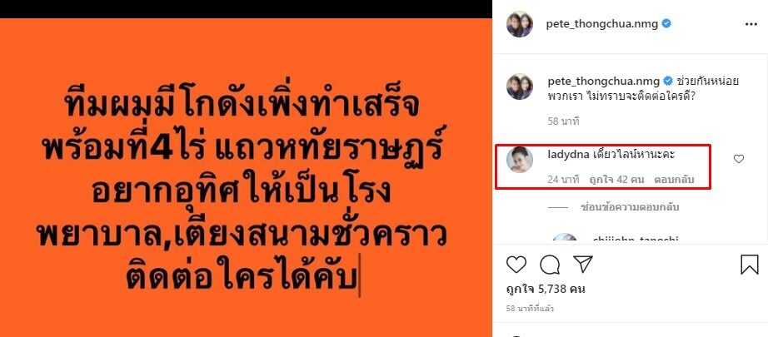Click the caption author avatar
The width and height of the screenshot is (768, 337).
coord(520,87)
